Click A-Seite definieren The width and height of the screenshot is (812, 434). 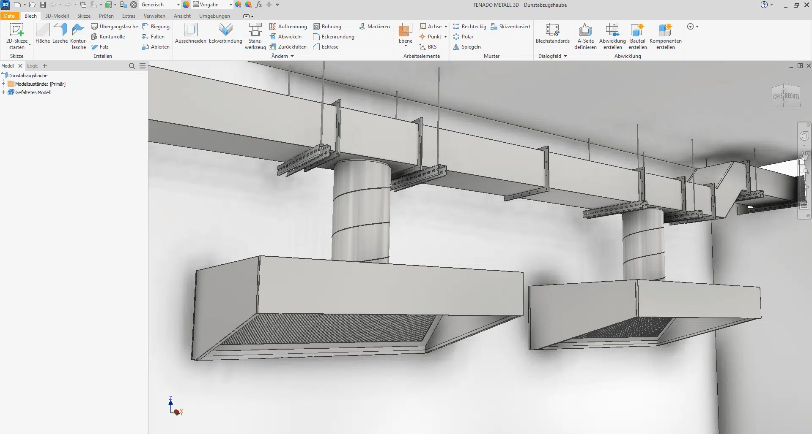(x=585, y=36)
